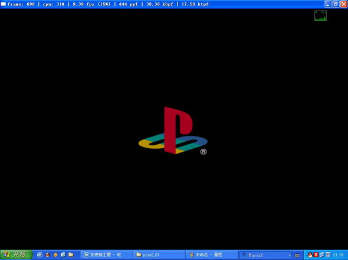Close the emulator window

coord(343,4)
